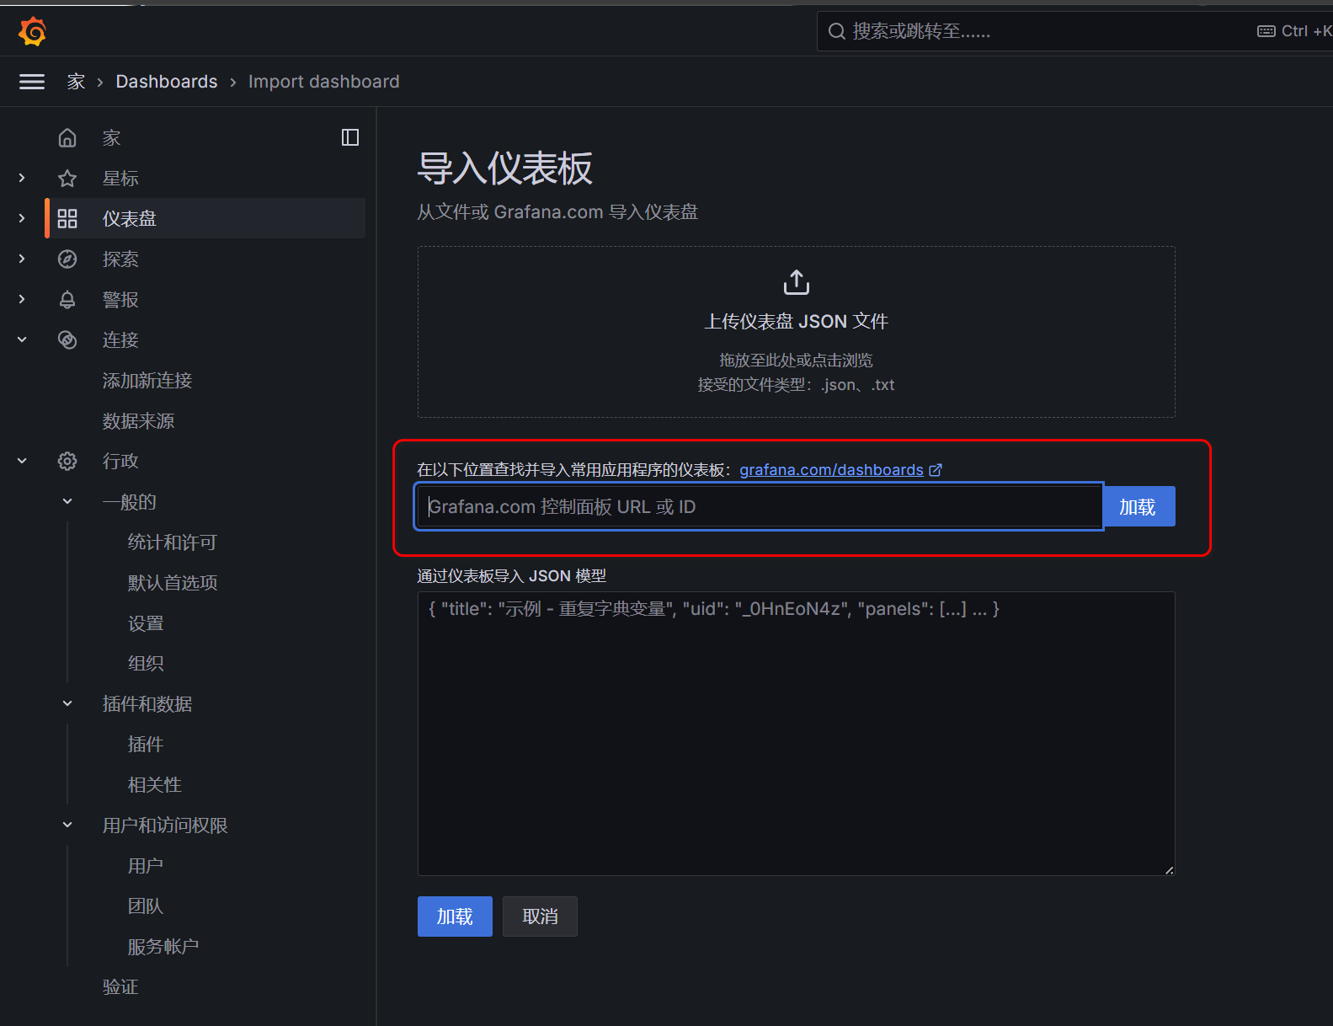Screen dimensions: 1333x1026
Task: Focus the Grafana.com URL or ID field
Action: (x=760, y=506)
